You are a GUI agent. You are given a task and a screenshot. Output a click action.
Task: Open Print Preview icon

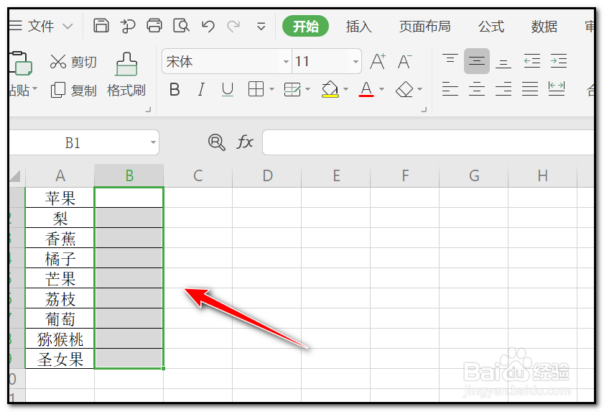181,26
